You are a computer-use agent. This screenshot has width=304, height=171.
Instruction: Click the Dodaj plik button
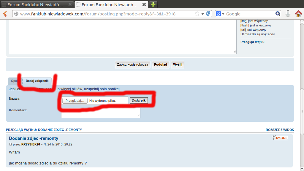point(139,101)
